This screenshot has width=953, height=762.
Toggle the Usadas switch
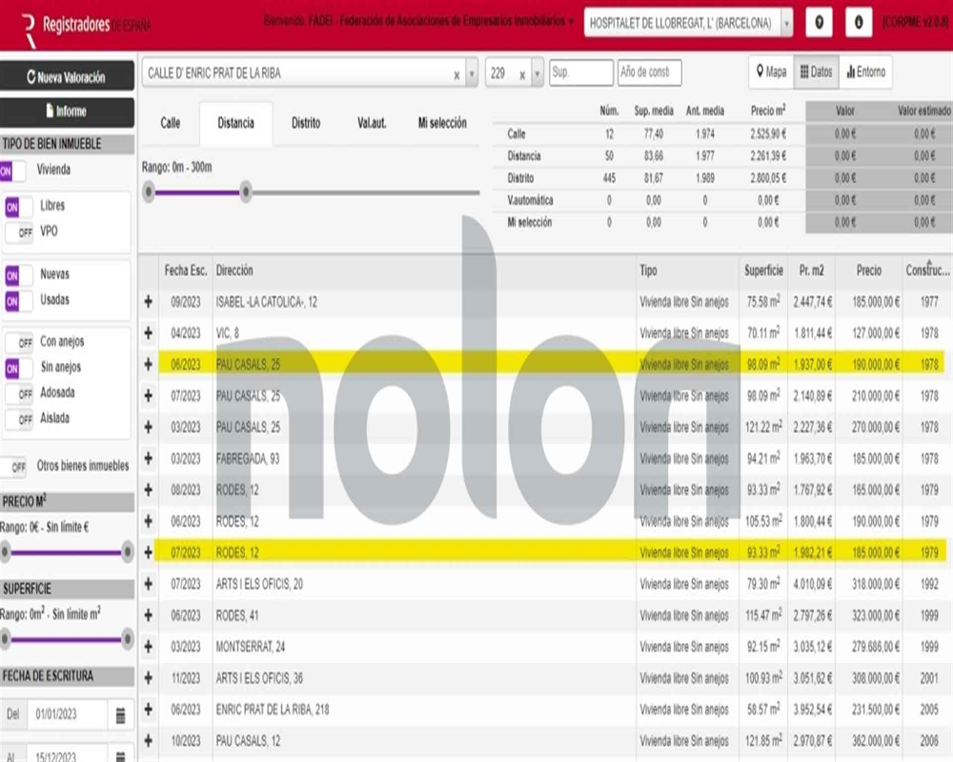coord(19,301)
